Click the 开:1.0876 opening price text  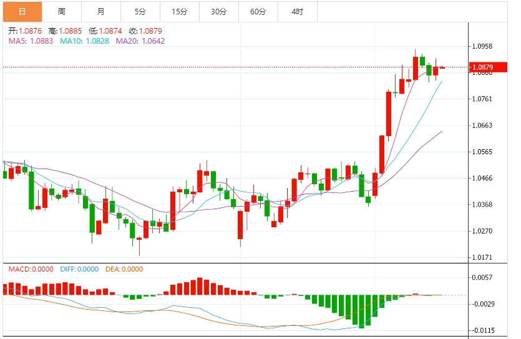pyautogui.click(x=24, y=31)
